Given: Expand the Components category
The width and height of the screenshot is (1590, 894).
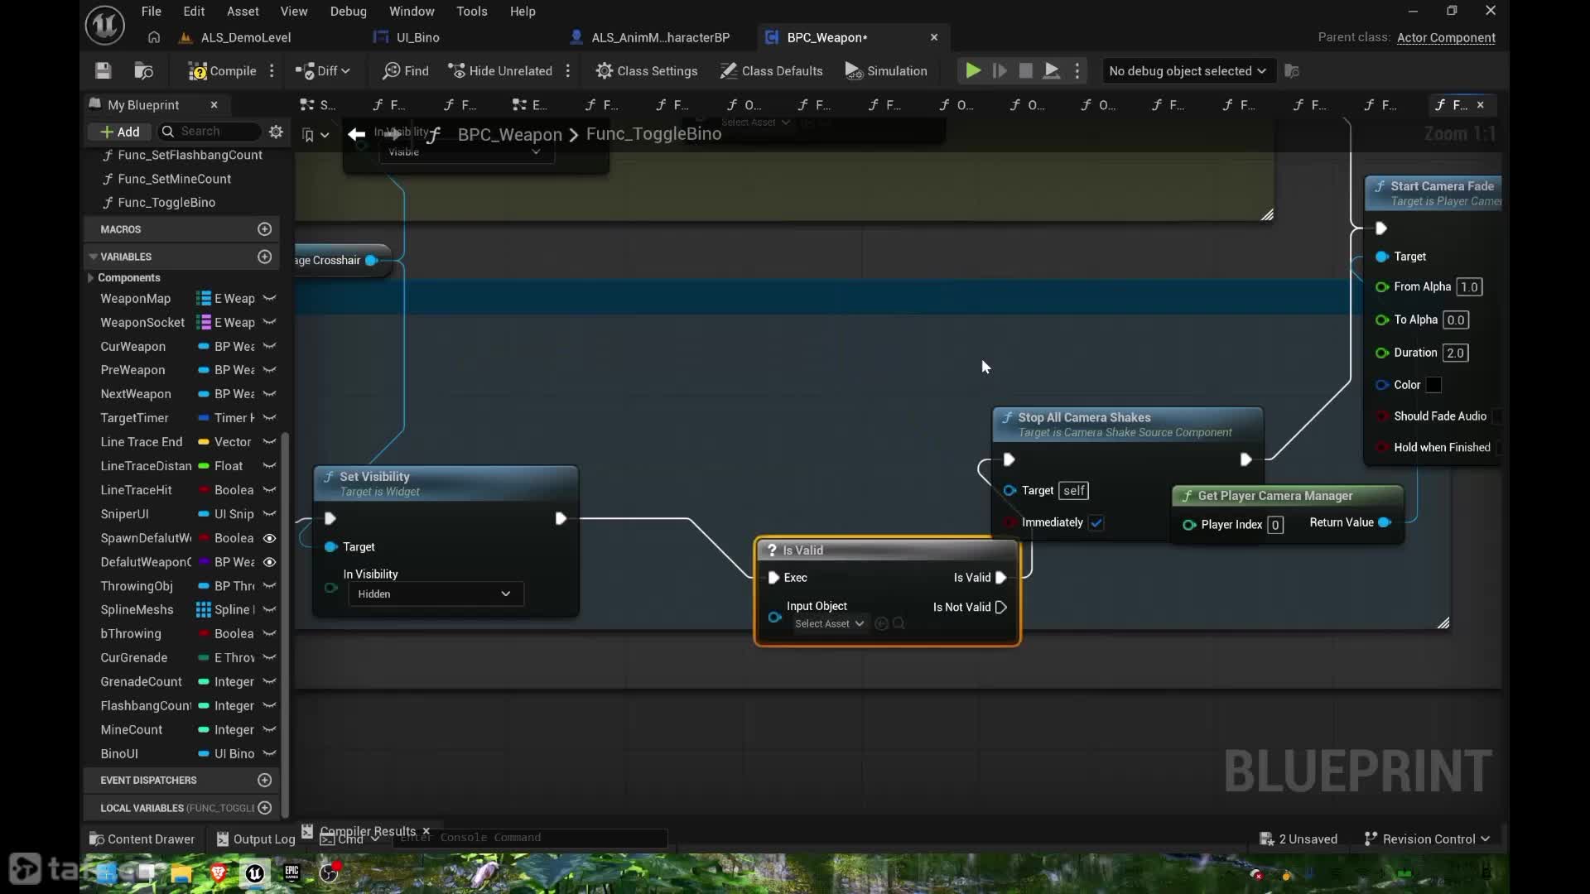Looking at the screenshot, I should (x=90, y=278).
